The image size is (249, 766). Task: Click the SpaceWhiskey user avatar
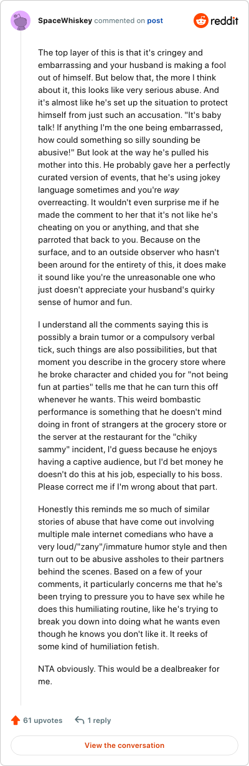pyautogui.click(x=21, y=21)
